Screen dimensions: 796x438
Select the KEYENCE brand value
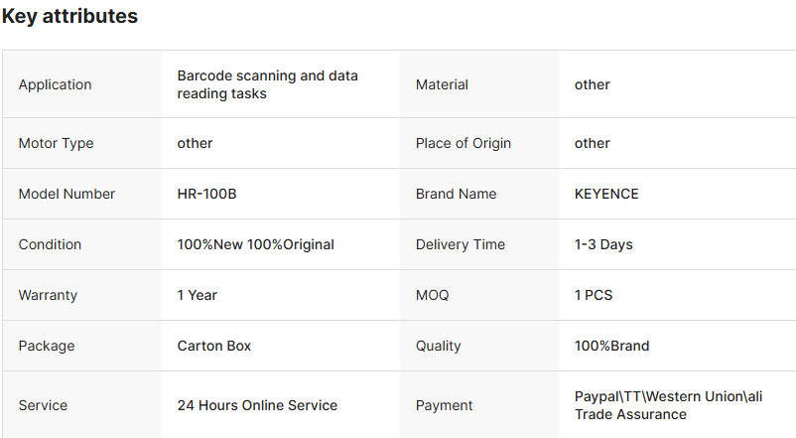pos(606,194)
